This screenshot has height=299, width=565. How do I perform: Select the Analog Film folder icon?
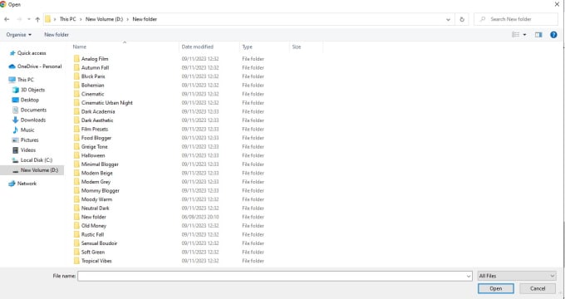(x=76, y=59)
